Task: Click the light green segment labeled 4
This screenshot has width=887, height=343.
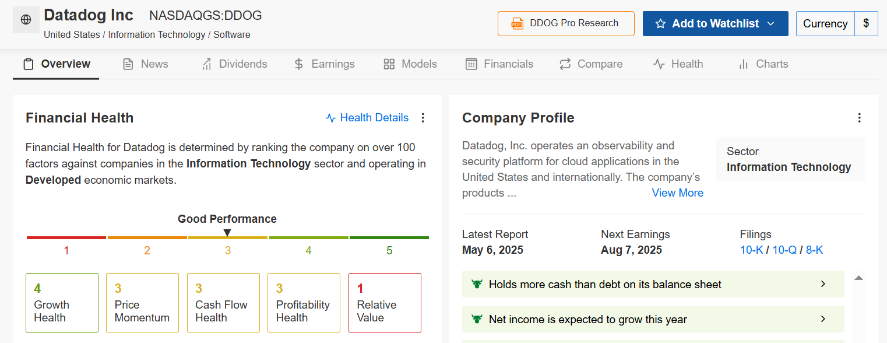Action: (x=308, y=238)
